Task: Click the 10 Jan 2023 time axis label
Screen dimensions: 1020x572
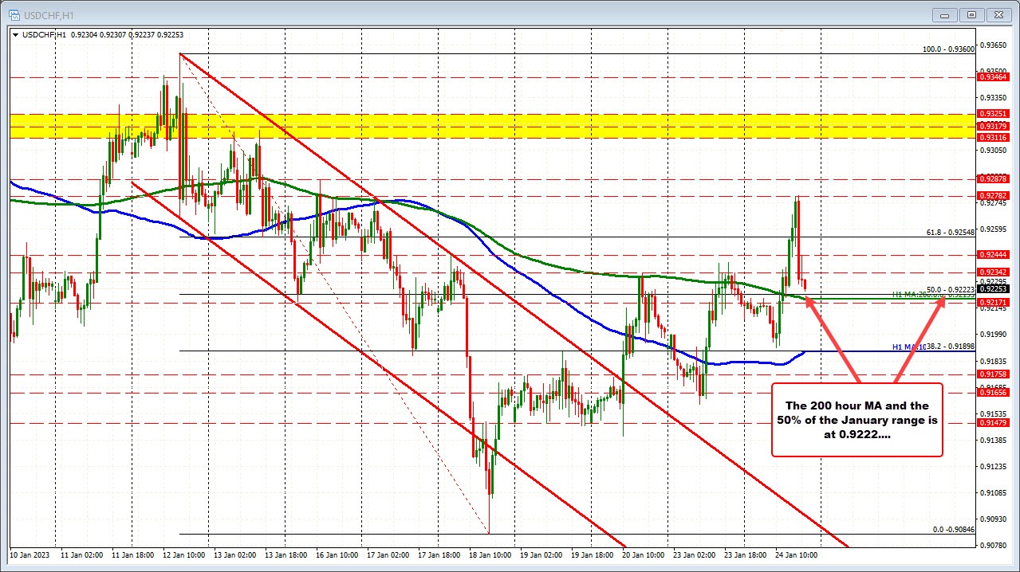Action: tap(29, 554)
